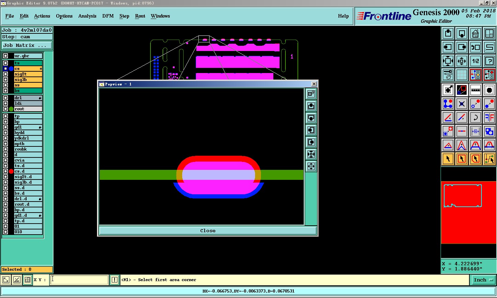This screenshot has width=497, height=298.
Task: Click Popview zoom out icon at bottom
Action: click(311, 166)
